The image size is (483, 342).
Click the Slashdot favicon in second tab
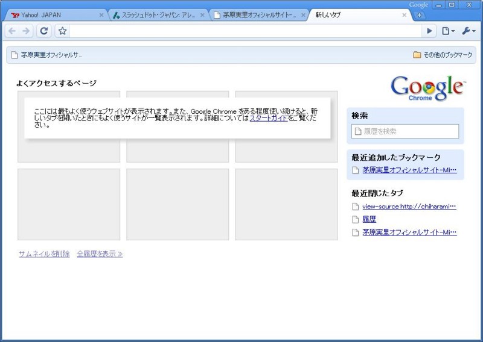116,15
